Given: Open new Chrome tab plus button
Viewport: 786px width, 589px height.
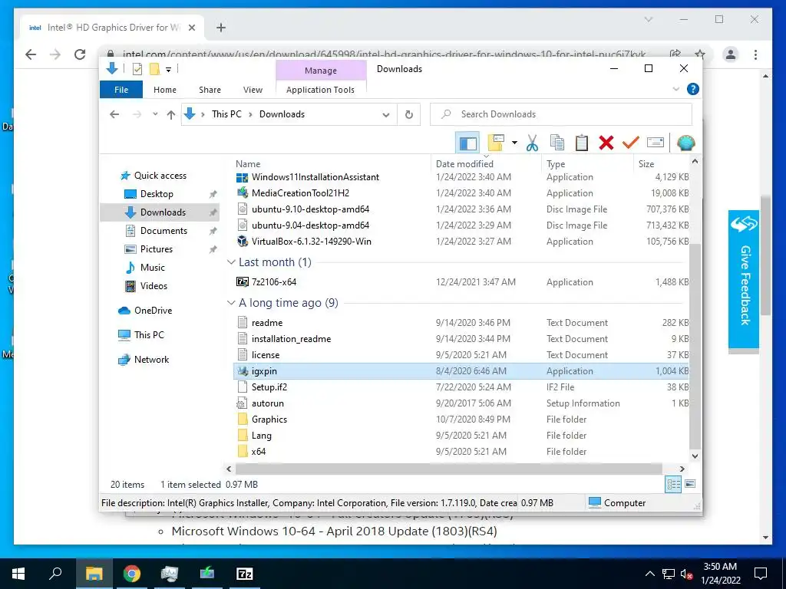Looking at the screenshot, I should 221,28.
